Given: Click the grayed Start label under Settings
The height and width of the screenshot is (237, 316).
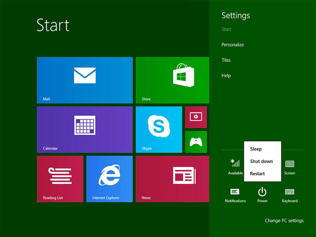Looking at the screenshot, I should pos(226,29).
